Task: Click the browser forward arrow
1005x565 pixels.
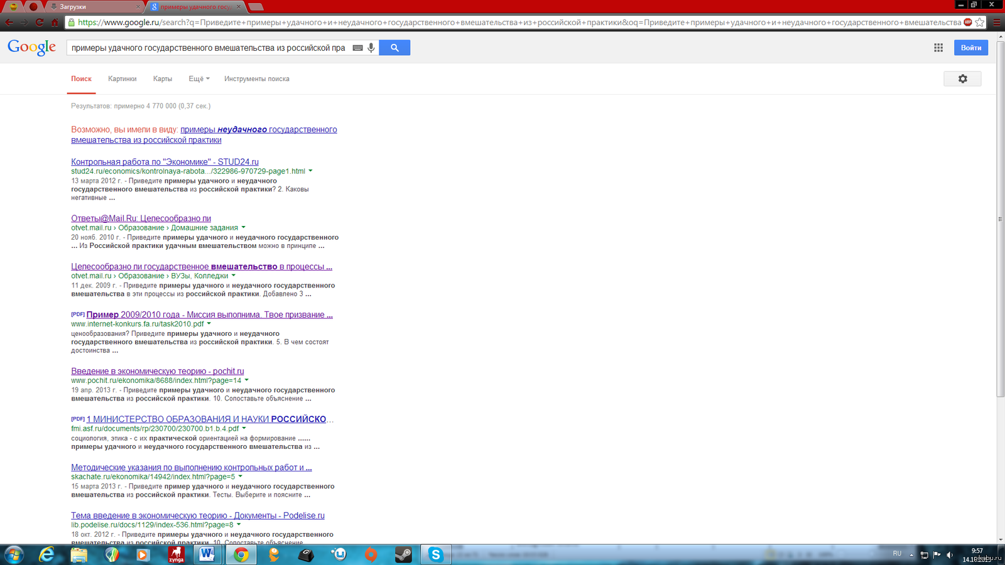Action: pyautogui.click(x=24, y=23)
